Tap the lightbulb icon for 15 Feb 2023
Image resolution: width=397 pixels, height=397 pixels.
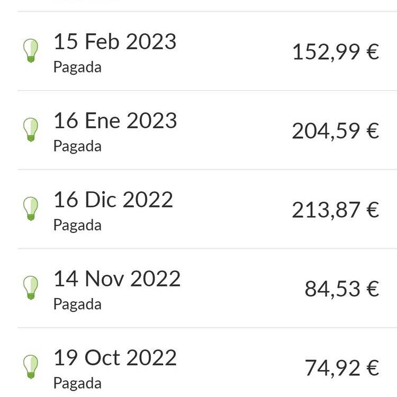[31, 51]
